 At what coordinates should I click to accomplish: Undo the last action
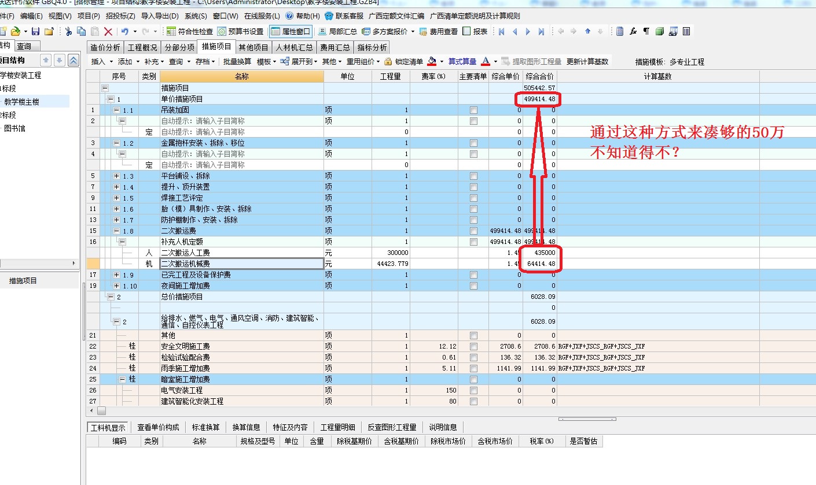(124, 31)
